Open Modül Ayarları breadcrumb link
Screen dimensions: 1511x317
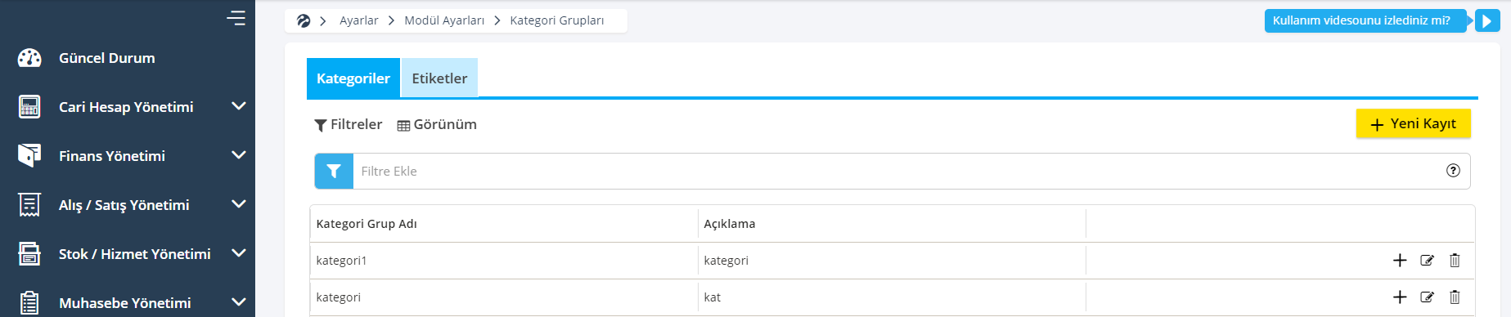444,20
